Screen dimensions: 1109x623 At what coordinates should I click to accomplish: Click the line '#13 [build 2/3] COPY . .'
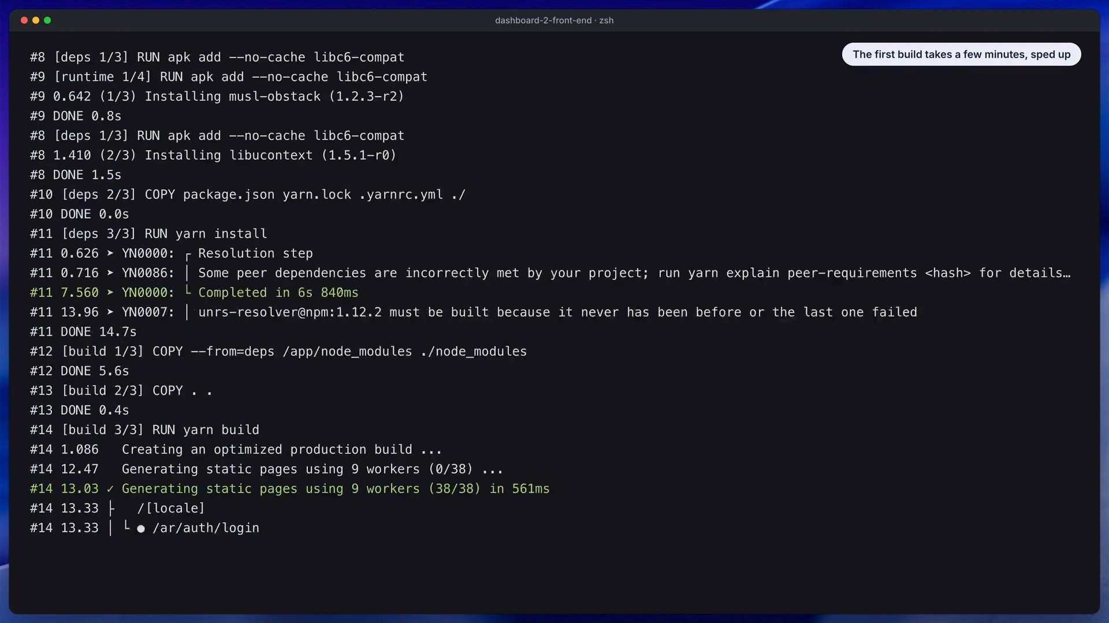coord(121,391)
